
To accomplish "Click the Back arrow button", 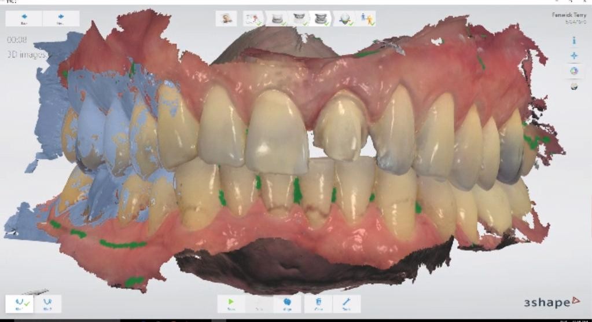I will tap(24, 19).
